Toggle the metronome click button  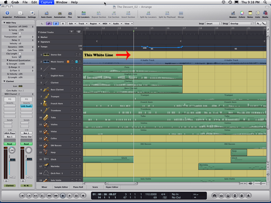(248, 195)
